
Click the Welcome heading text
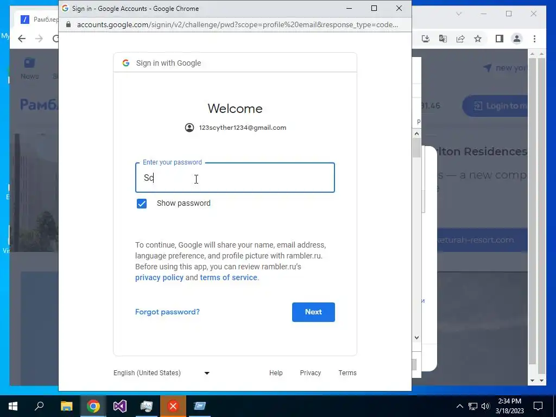[235, 109]
